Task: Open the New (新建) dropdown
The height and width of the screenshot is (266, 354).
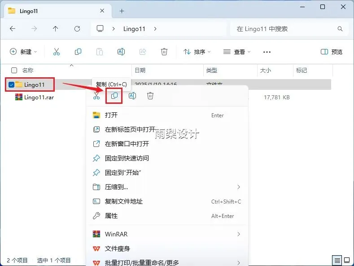Action: (23, 52)
